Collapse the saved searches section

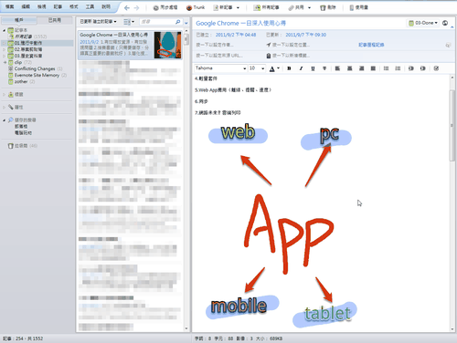point(5,120)
